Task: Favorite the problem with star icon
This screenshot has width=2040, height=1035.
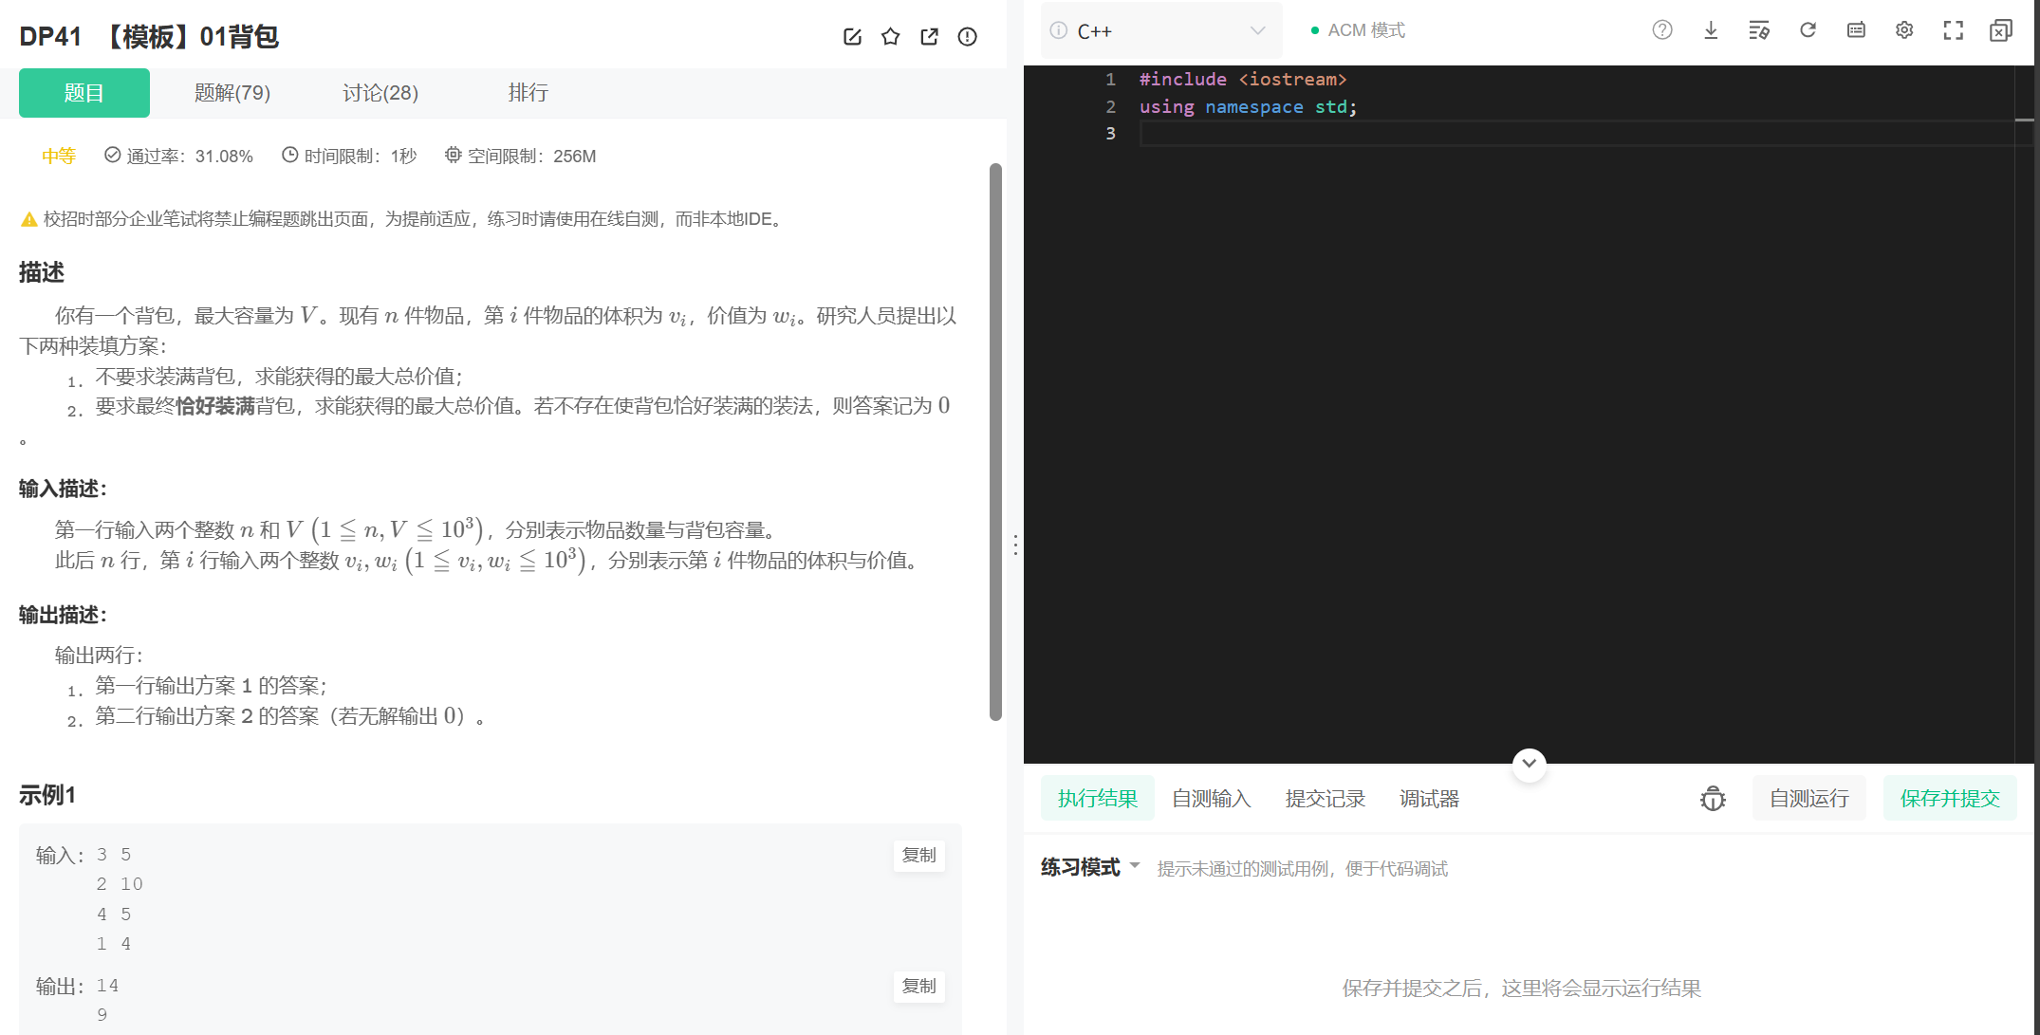Action: (x=890, y=37)
